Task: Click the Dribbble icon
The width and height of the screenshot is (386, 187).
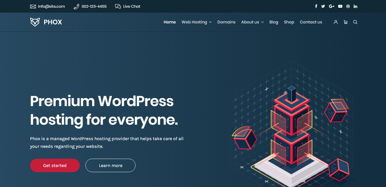Action: click(x=348, y=6)
